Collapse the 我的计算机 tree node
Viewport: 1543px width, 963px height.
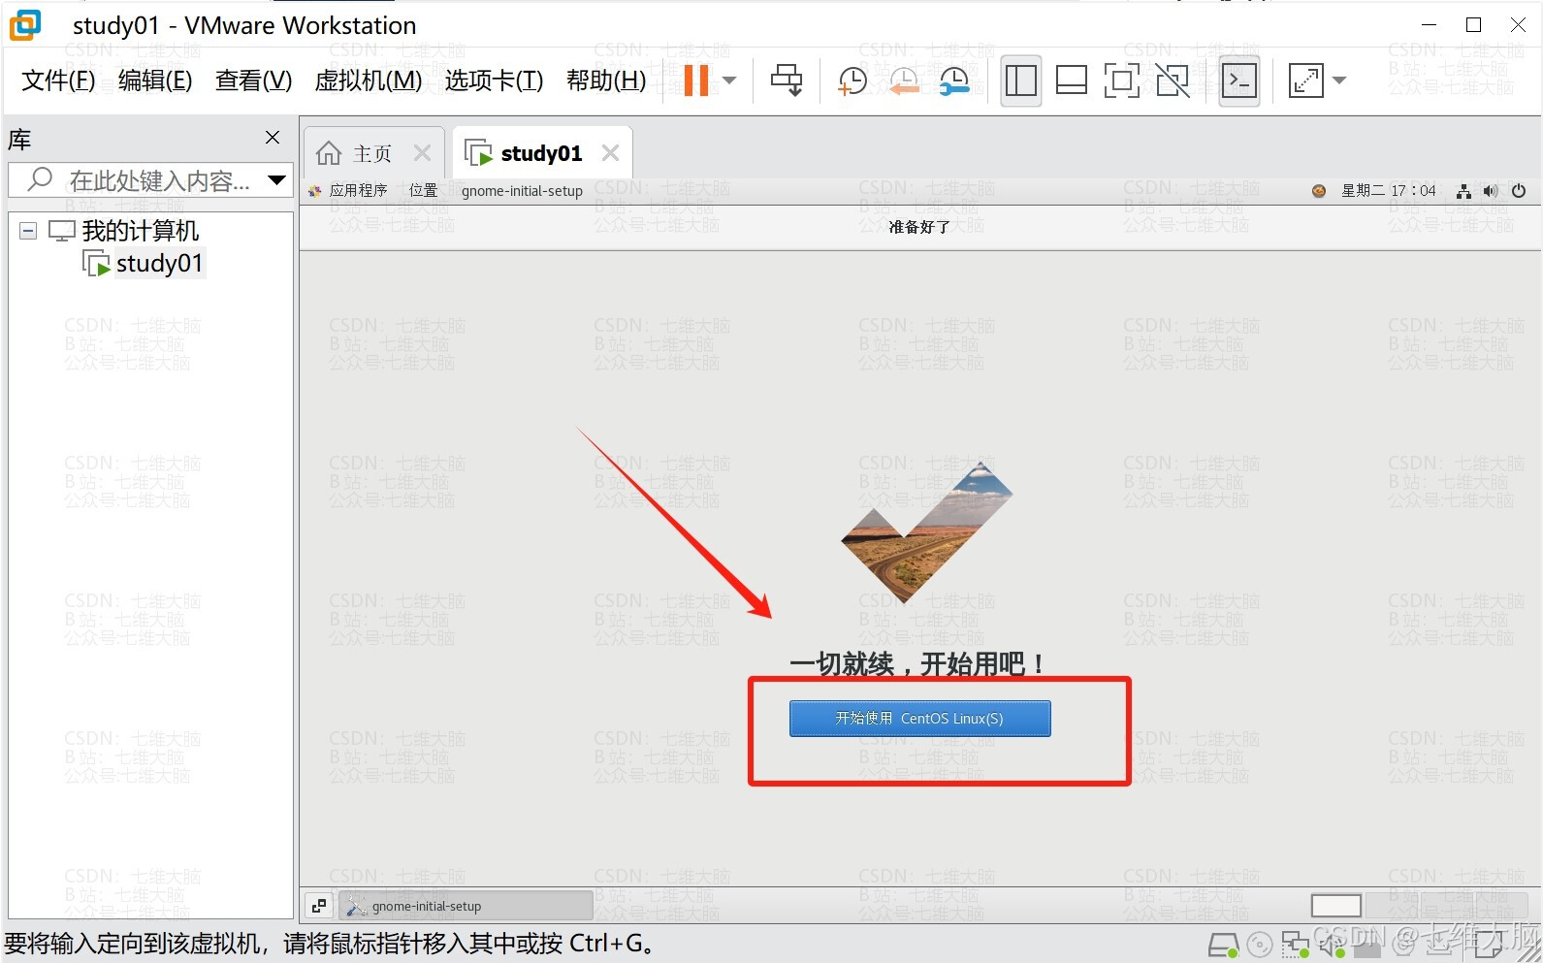(x=28, y=231)
